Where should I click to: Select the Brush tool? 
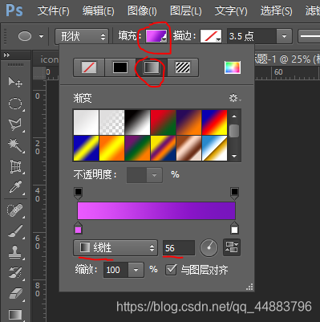[15, 230]
